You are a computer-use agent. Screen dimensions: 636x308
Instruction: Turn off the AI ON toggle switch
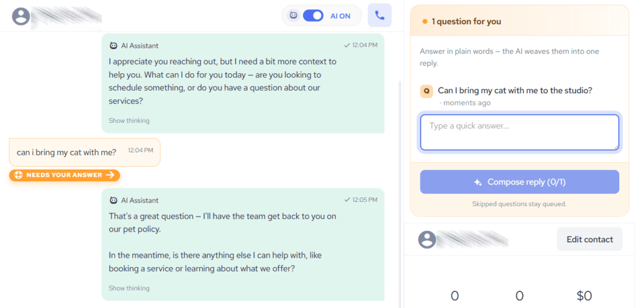coord(313,16)
